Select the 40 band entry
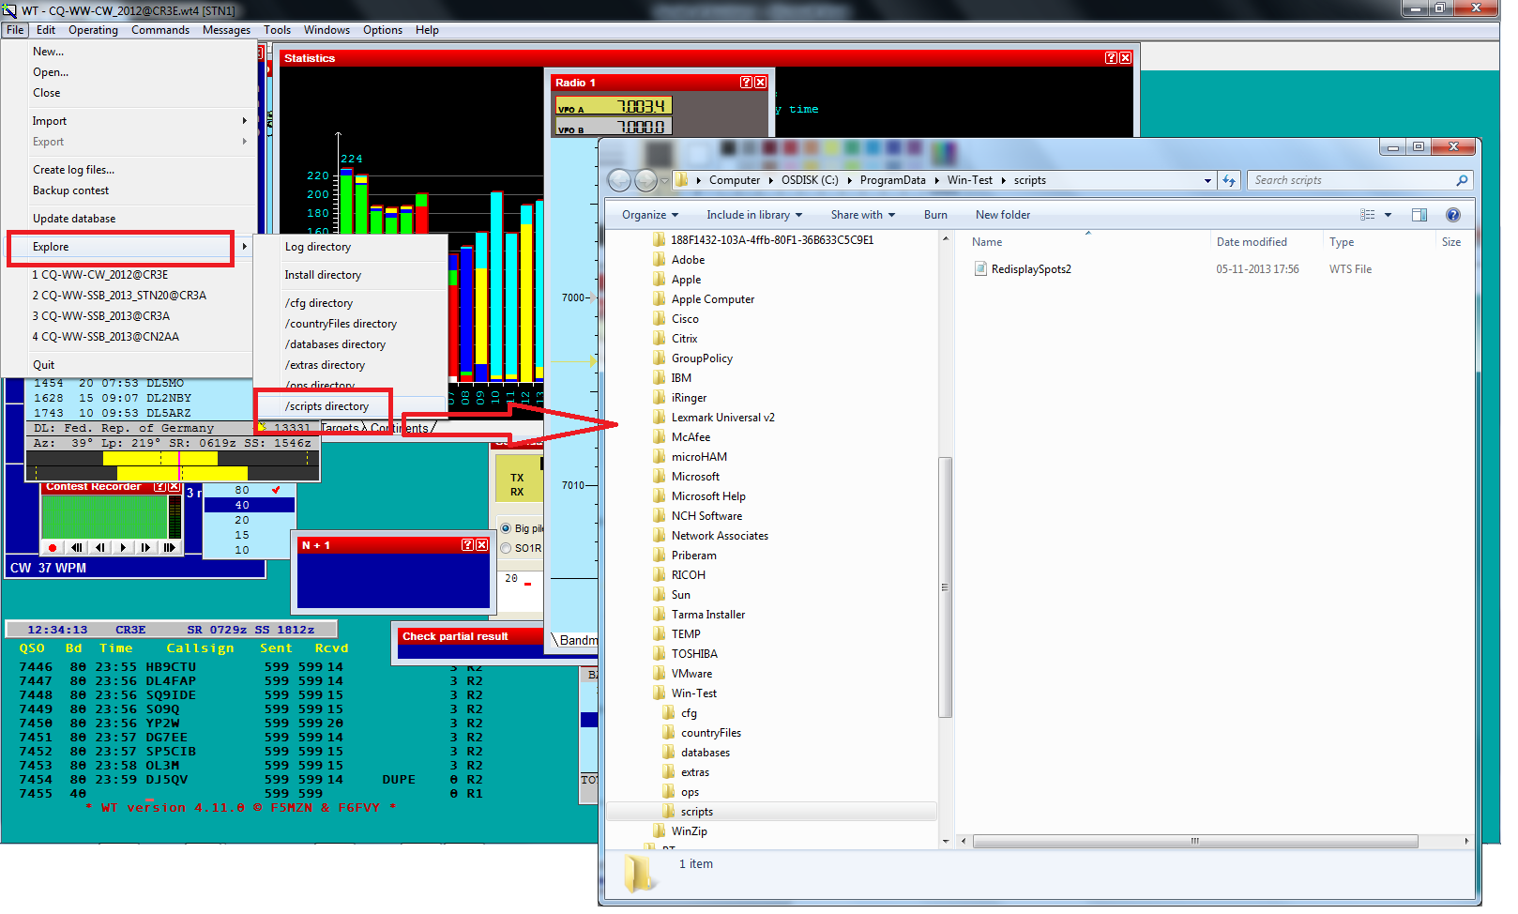The width and height of the screenshot is (1518, 914). (x=250, y=505)
